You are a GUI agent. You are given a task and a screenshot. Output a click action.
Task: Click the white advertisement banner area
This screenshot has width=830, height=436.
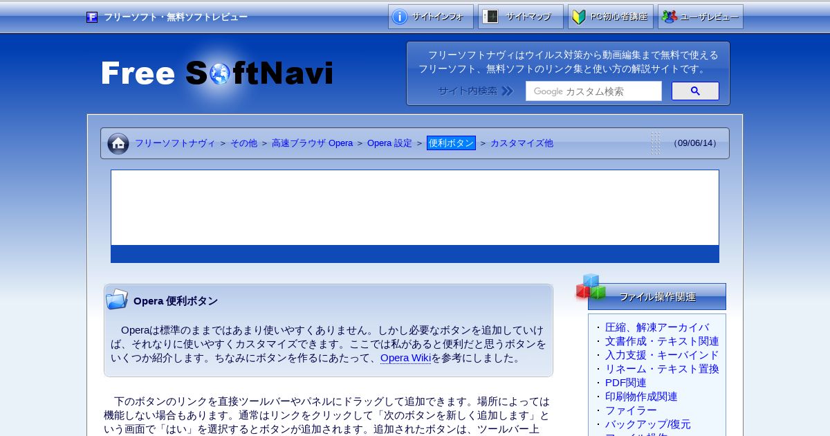click(x=415, y=208)
